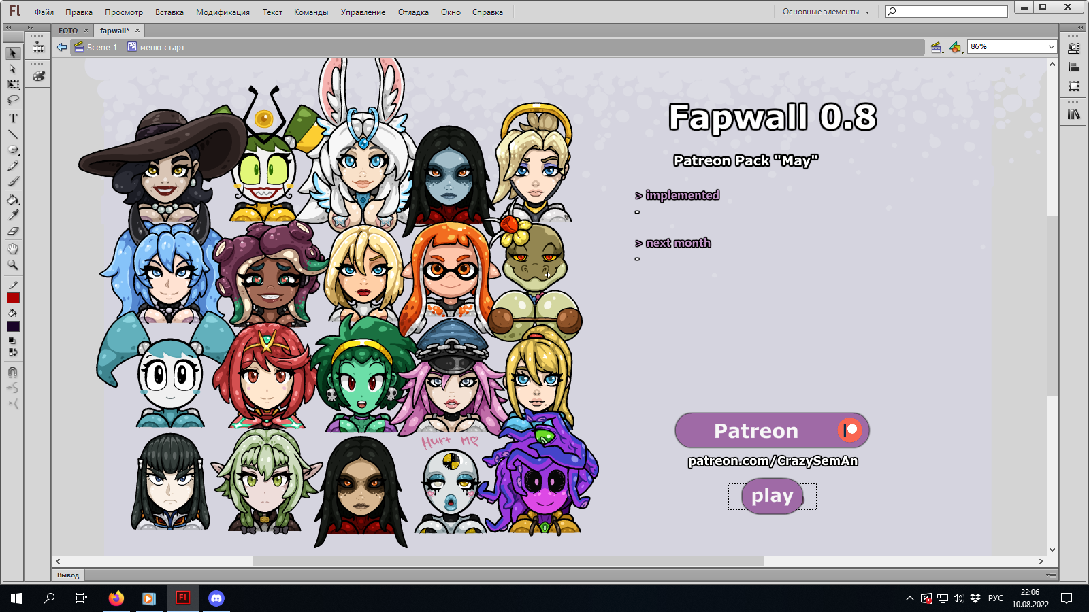The height and width of the screenshot is (612, 1089).
Task: Select the Paint Bucket tool
Action: [13, 200]
